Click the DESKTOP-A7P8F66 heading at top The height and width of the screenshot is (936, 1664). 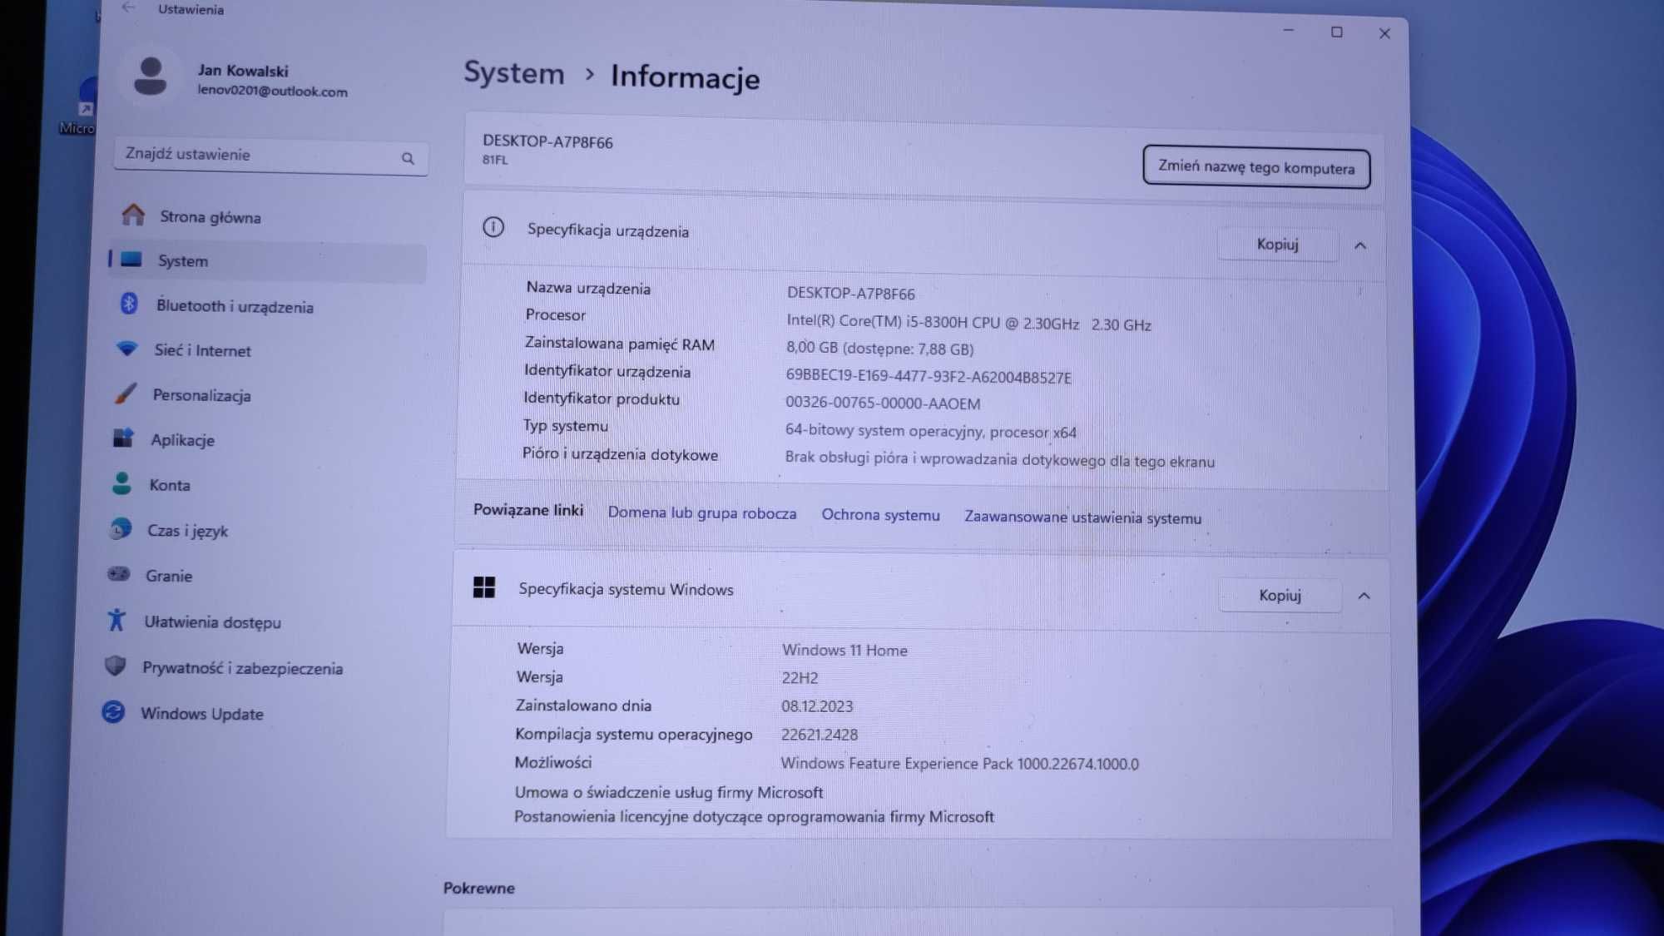pos(547,142)
